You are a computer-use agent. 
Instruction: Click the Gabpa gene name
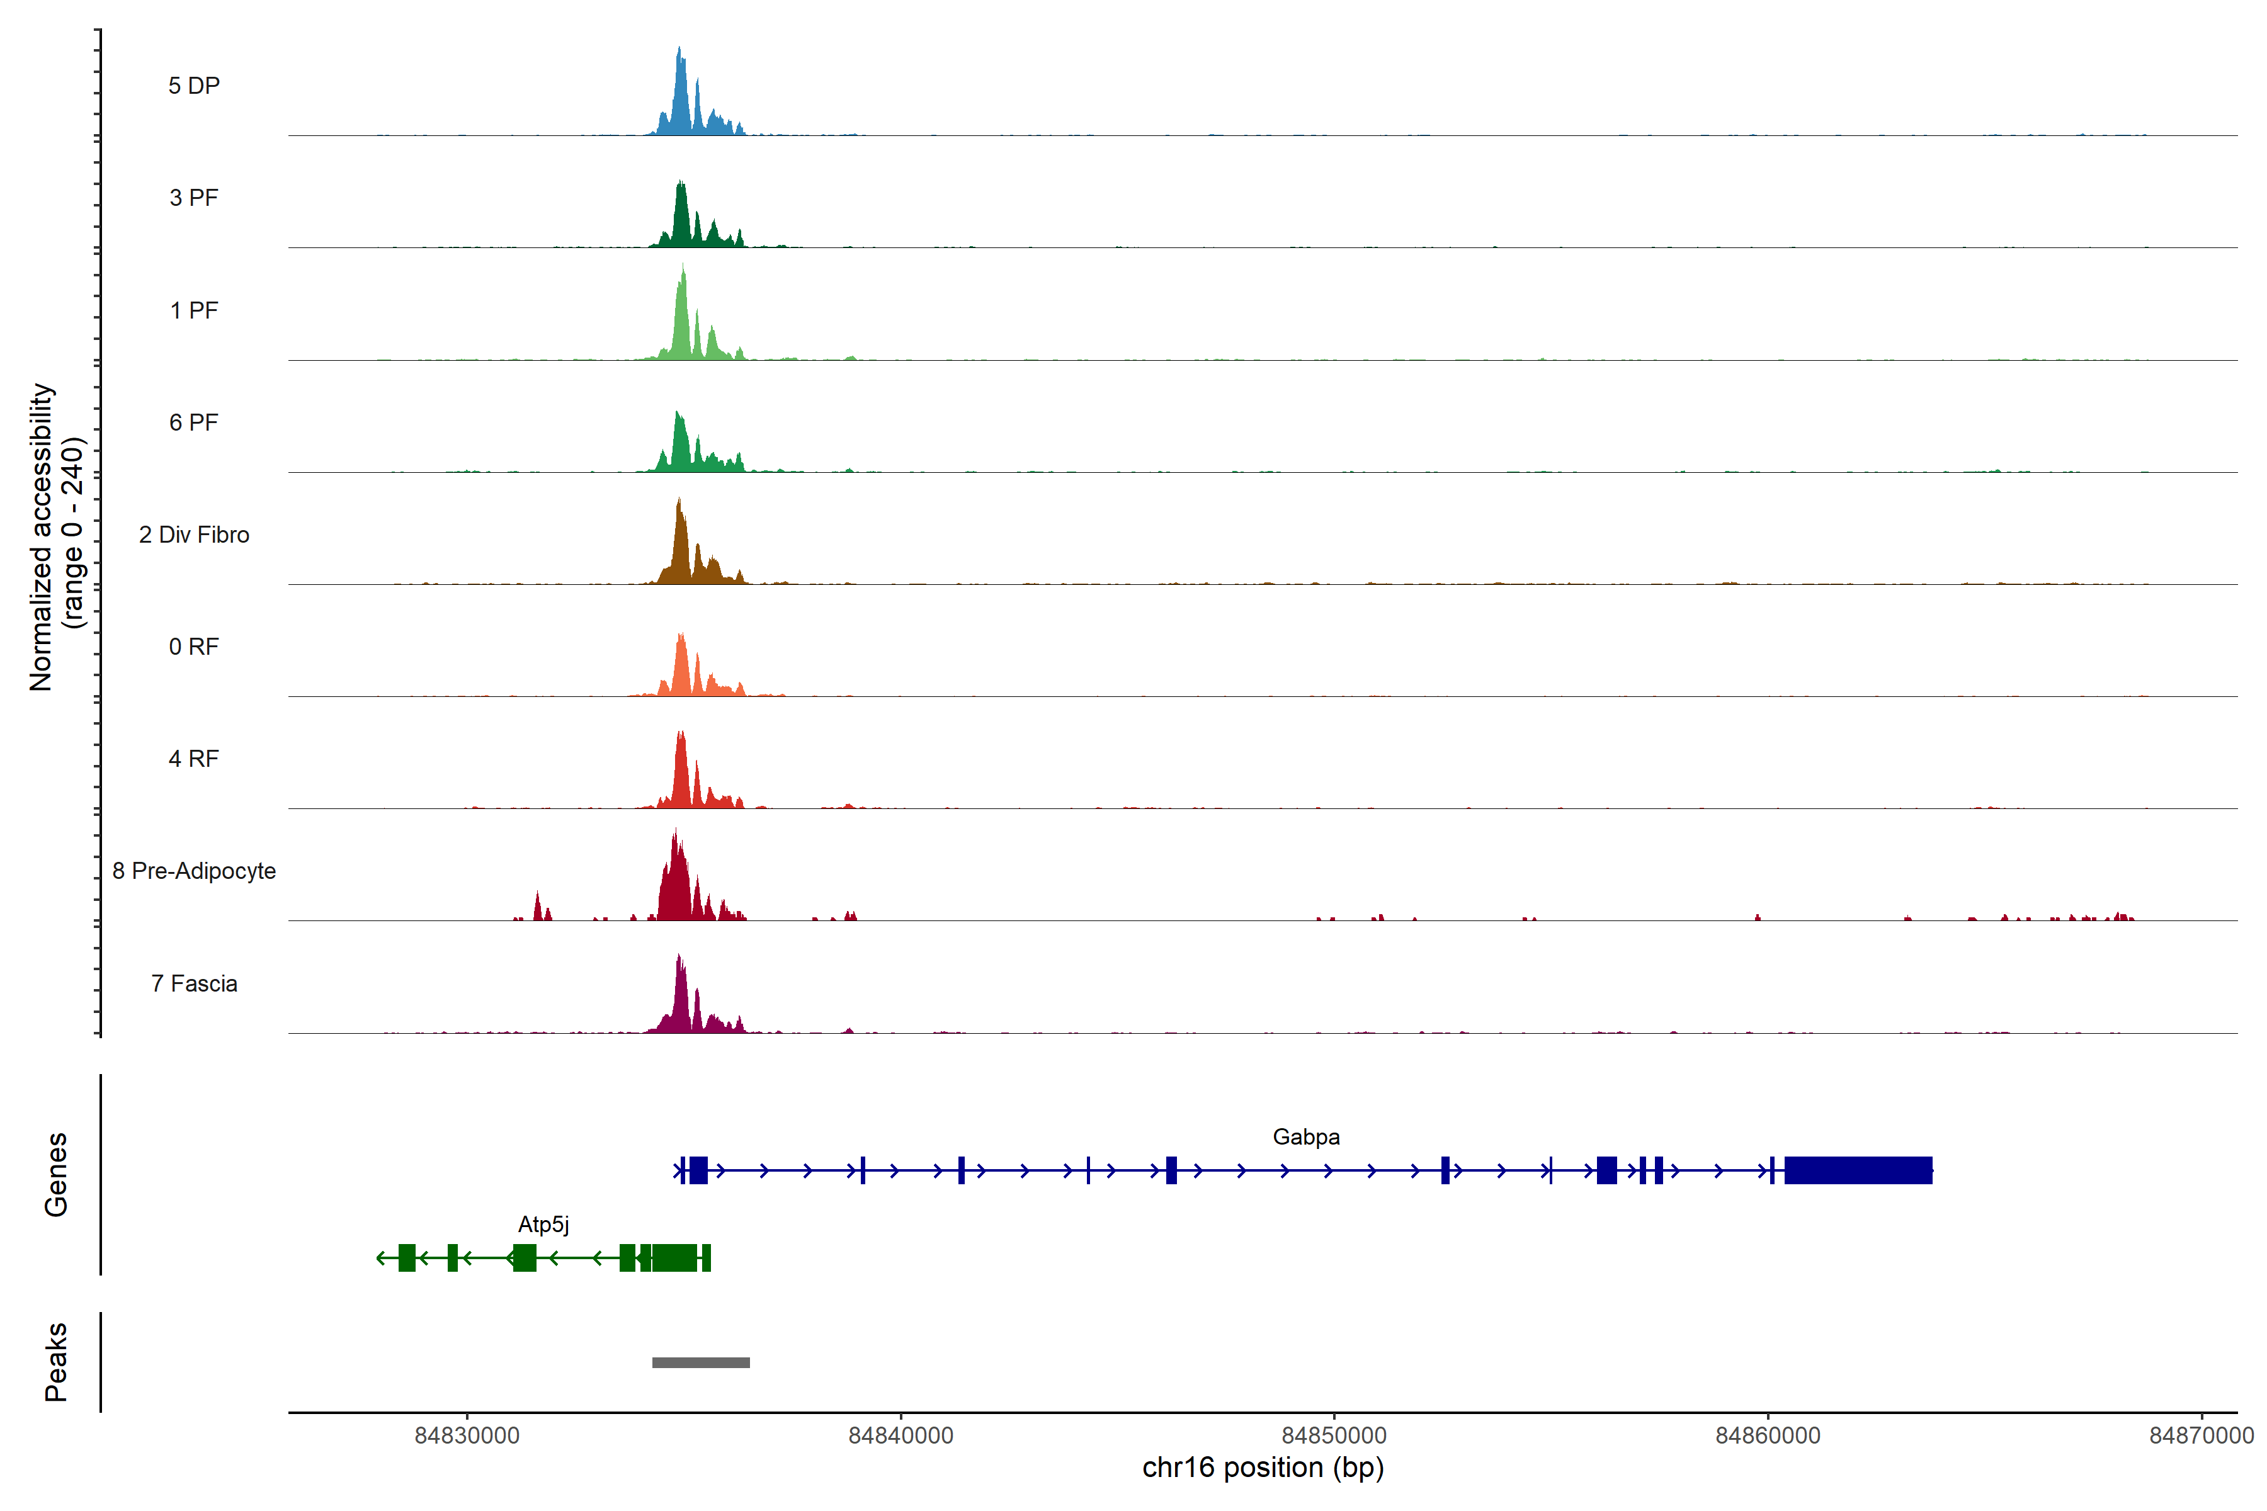tap(1306, 1137)
